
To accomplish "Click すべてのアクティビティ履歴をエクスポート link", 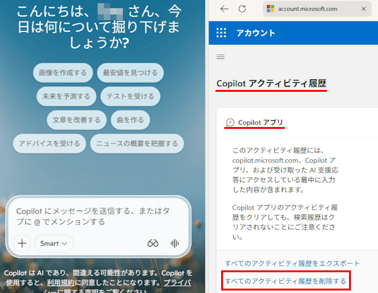I will coord(292,263).
